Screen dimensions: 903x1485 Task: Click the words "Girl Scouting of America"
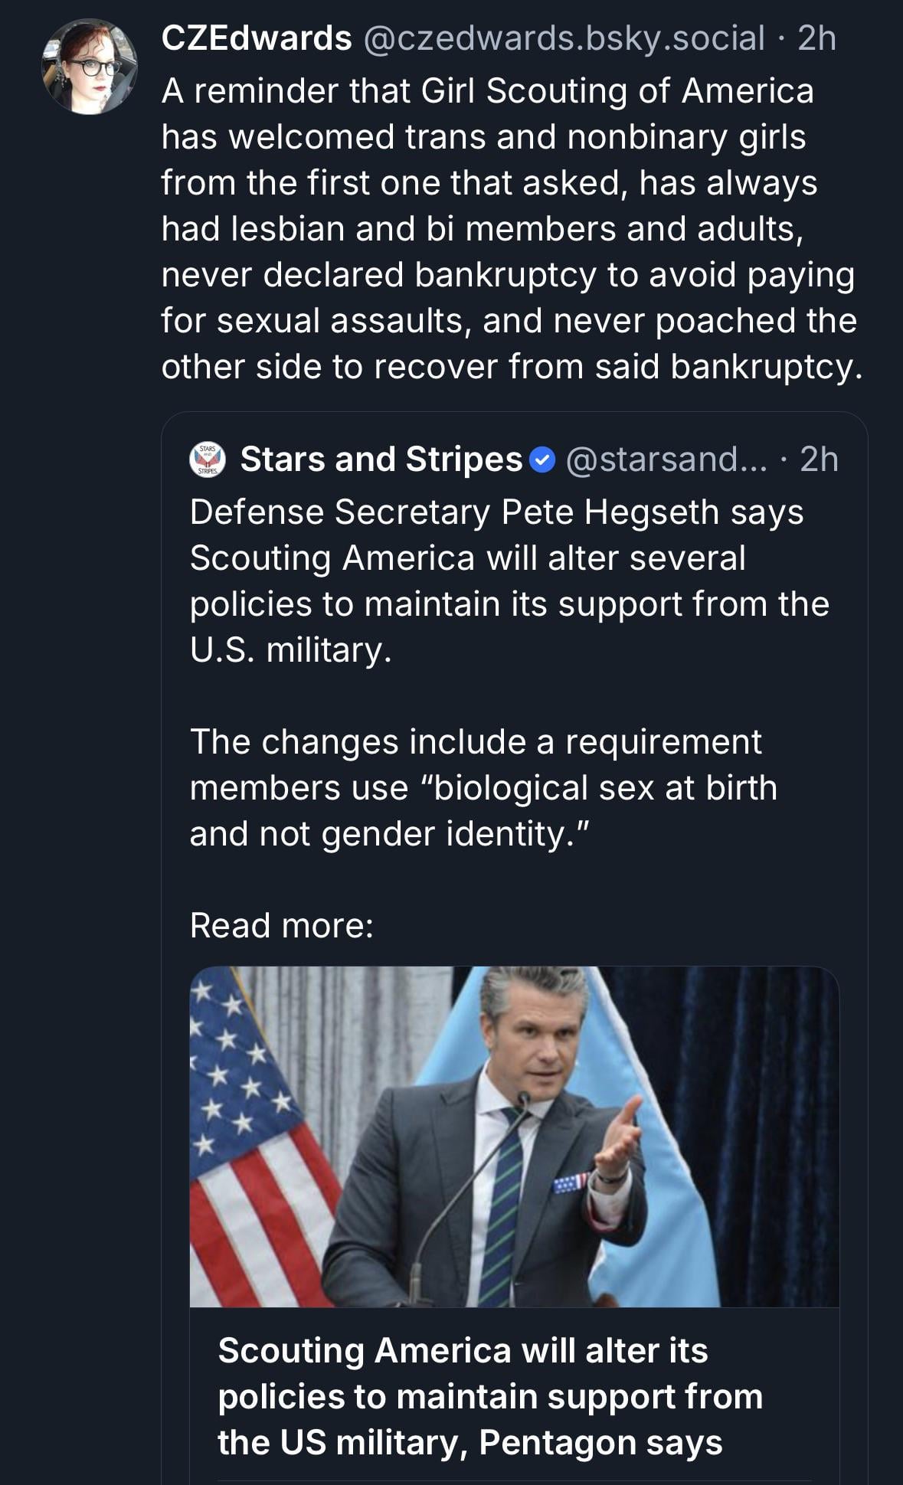[x=617, y=91]
